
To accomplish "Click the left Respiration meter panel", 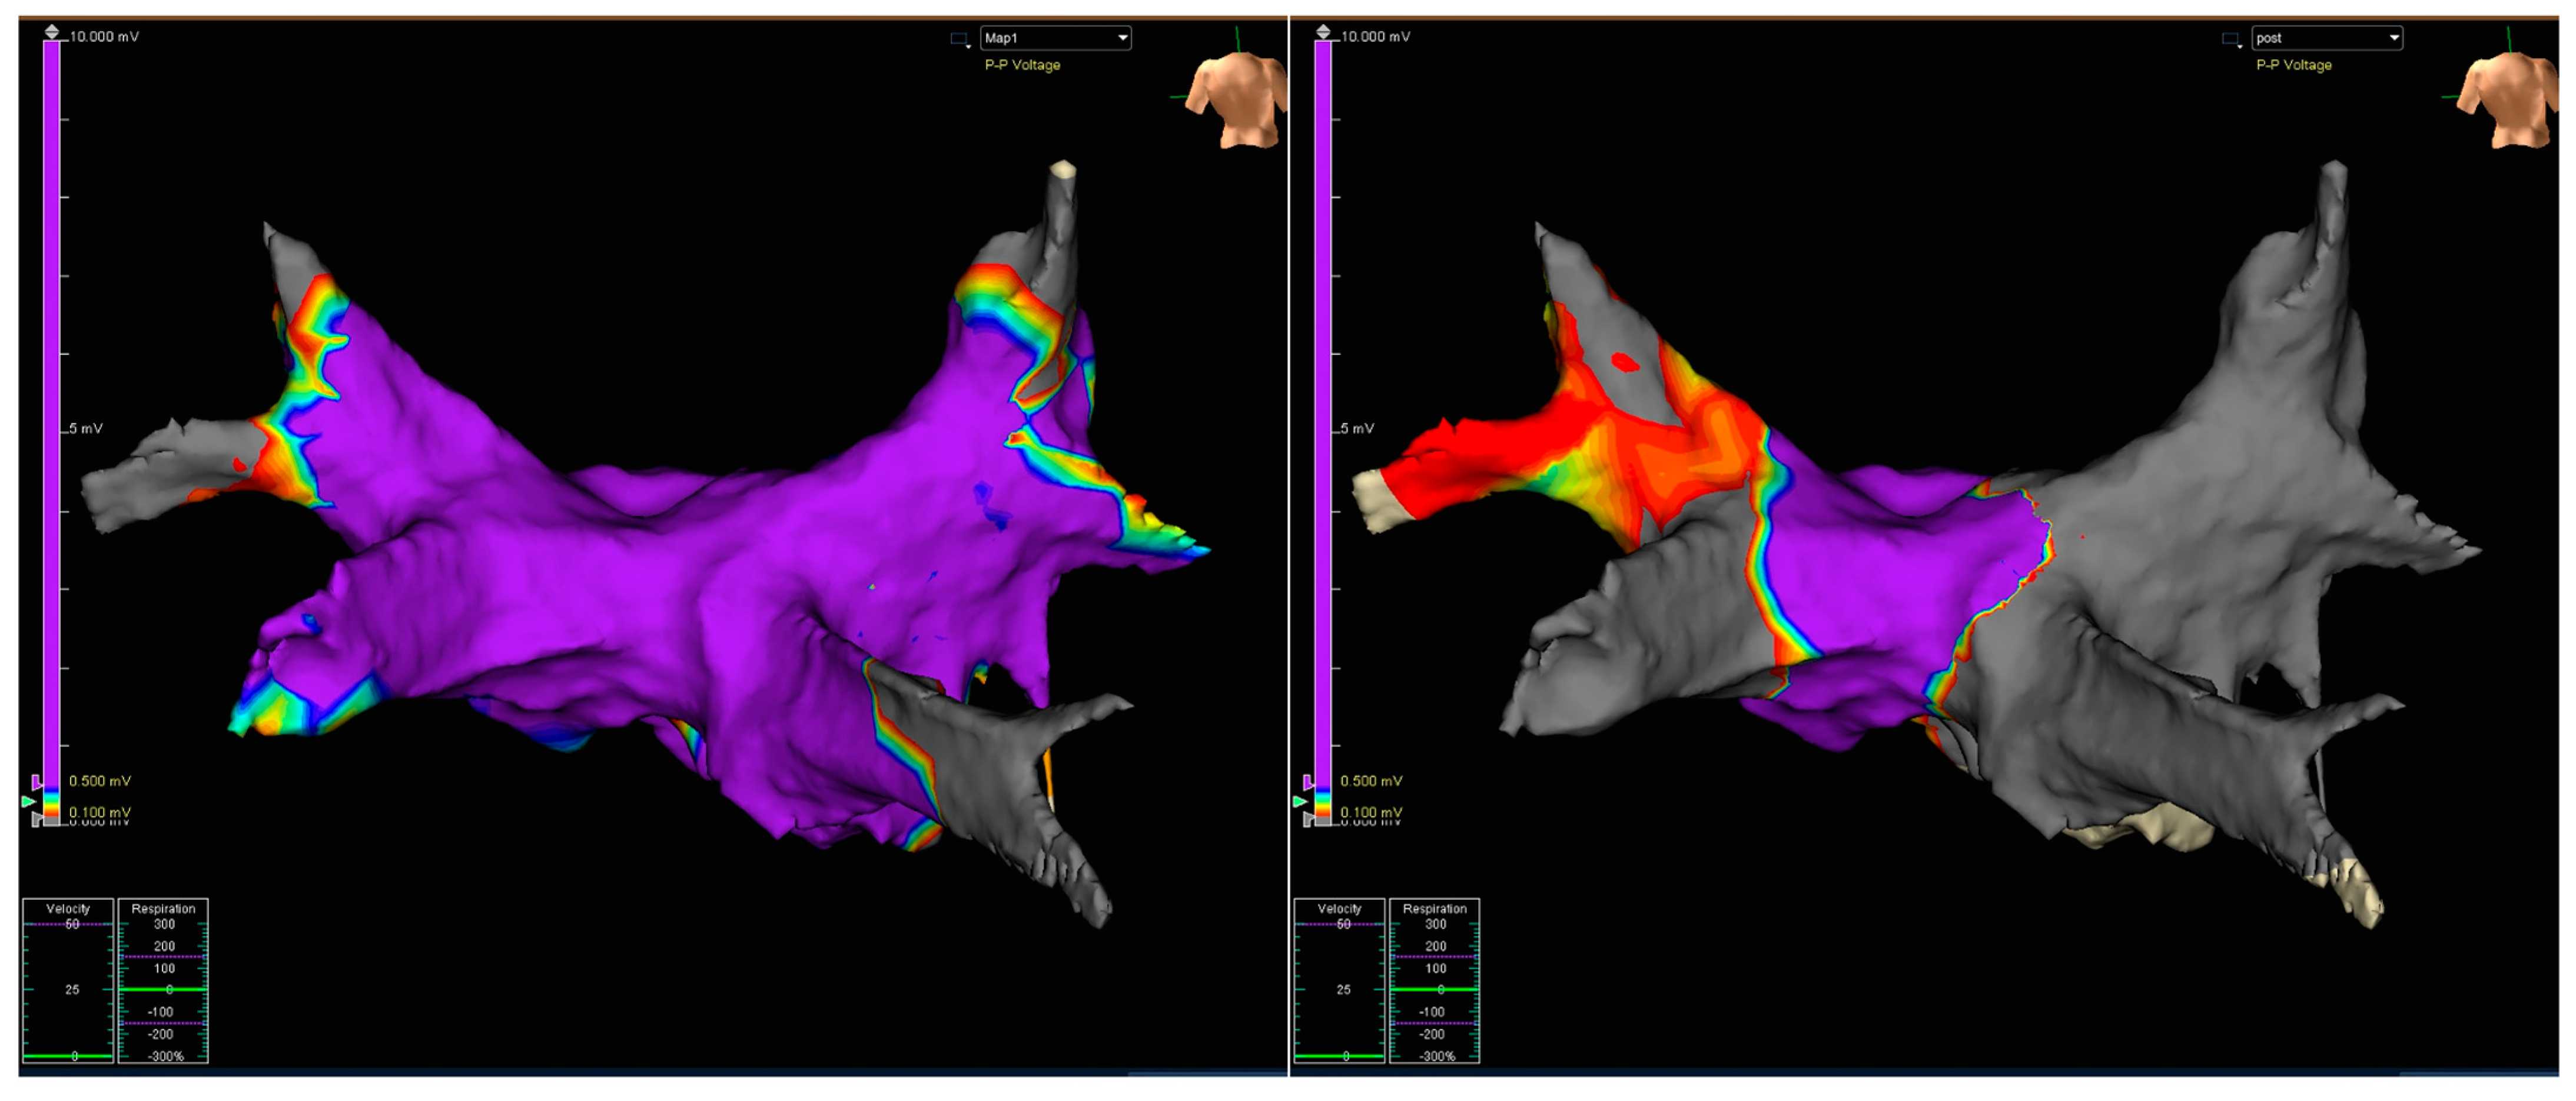I will [x=163, y=981].
